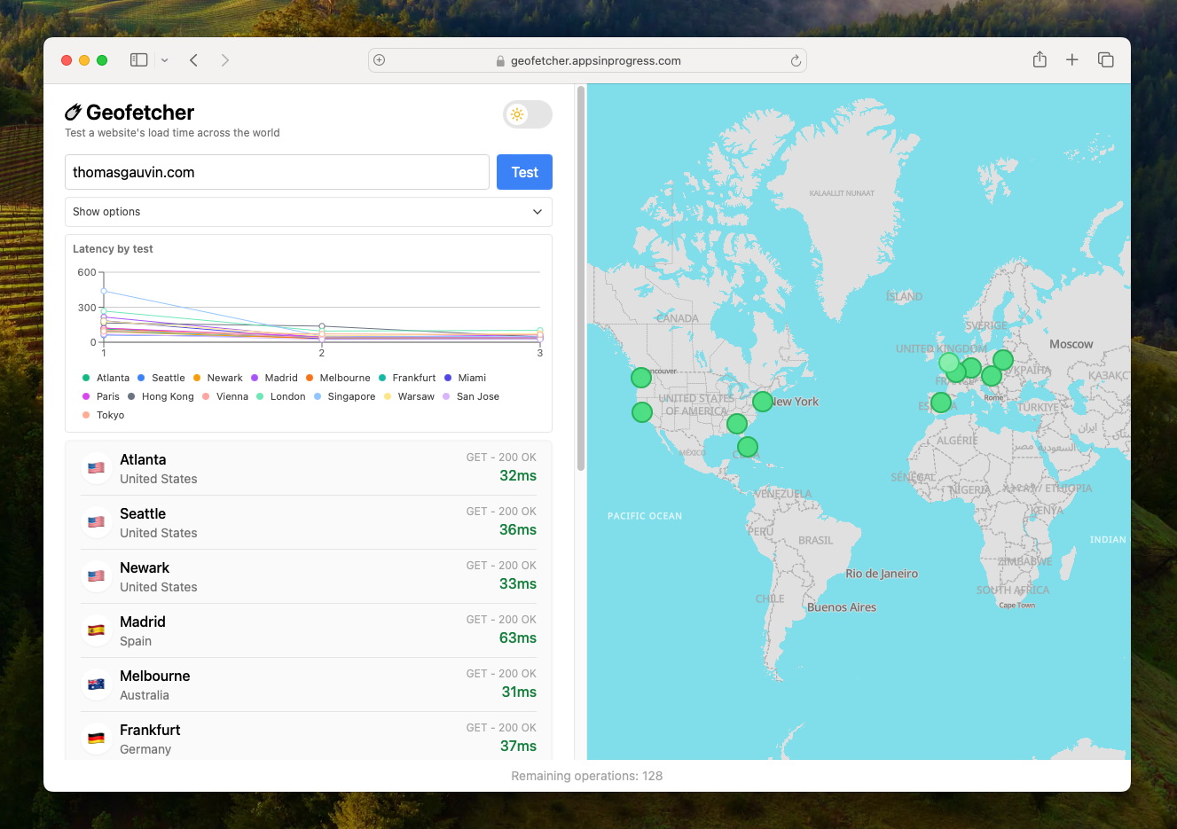Expand the Show options dropdown

point(308,212)
